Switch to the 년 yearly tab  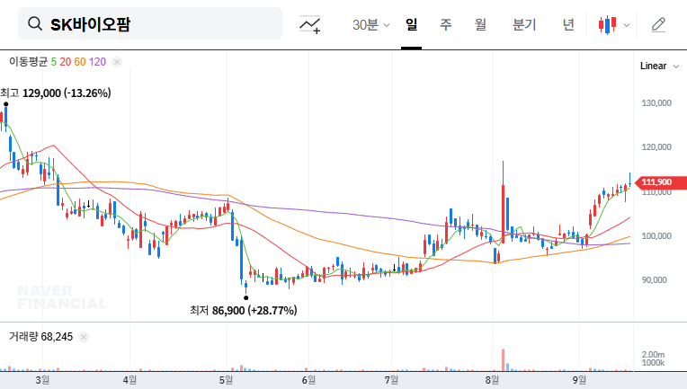tap(568, 24)
